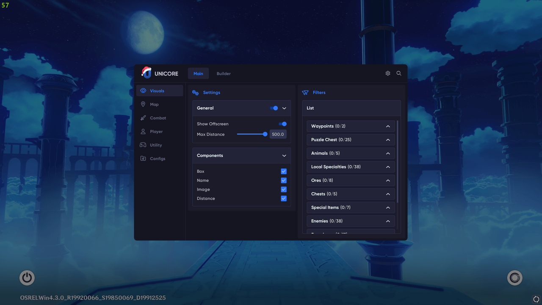
Task: Select the Visuals sidebar icon
Action: pyautogui.click(x=143, y=90)
